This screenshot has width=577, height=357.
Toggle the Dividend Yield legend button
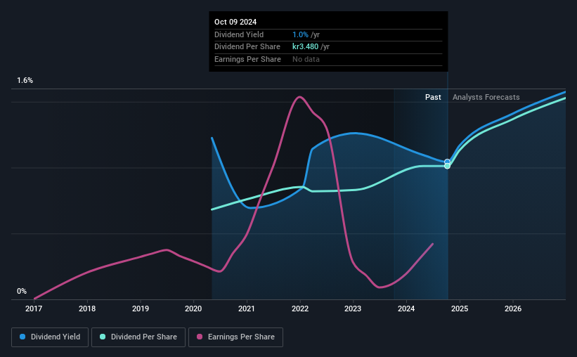pyautogui.click(x=50, y=337)
